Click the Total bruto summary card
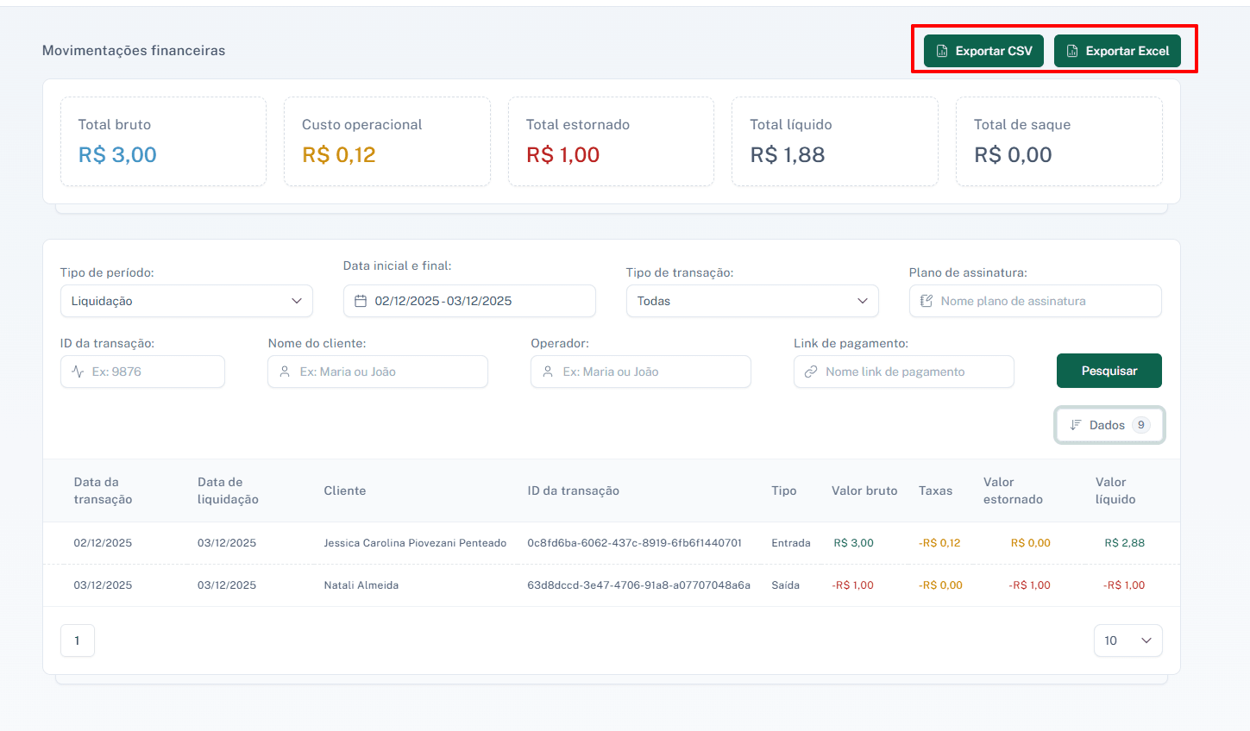Viewport: 1250px width, 731px height. click(x=163, y=141)
